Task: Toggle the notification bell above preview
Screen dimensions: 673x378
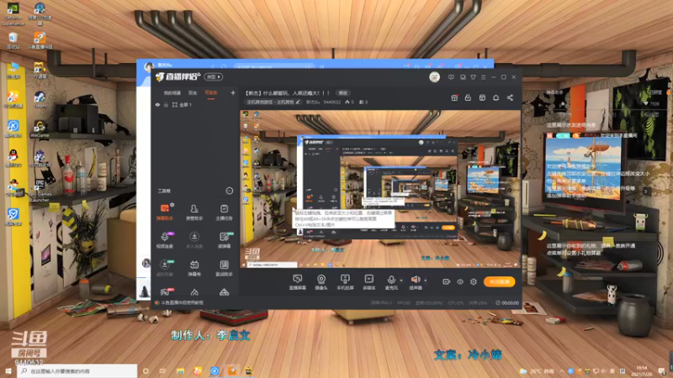Action: click(495, 97)
